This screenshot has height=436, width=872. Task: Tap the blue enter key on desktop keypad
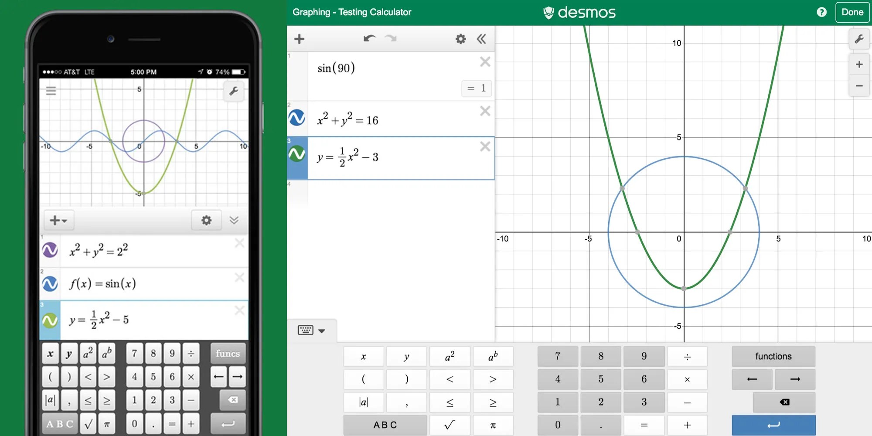point(773,425)
